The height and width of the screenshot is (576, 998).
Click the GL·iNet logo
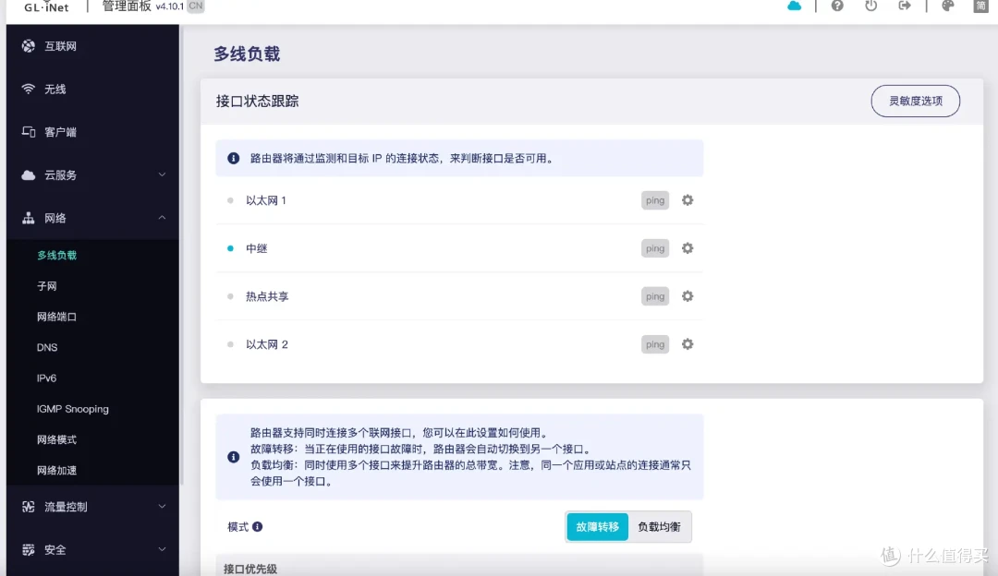point(46,7)
